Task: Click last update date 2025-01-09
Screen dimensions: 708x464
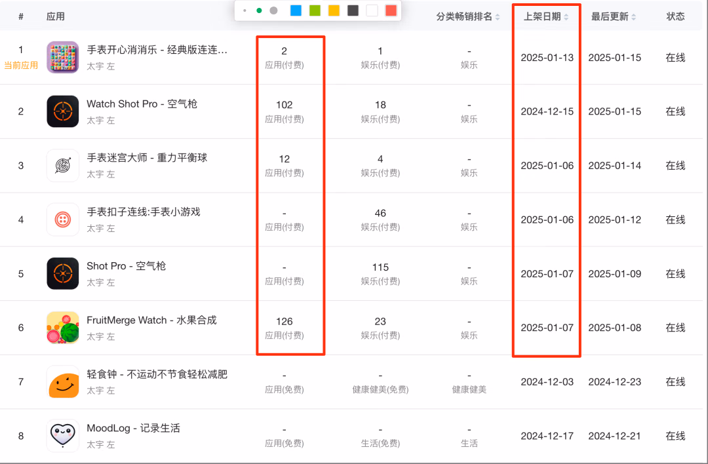Action: click(614, 274)
